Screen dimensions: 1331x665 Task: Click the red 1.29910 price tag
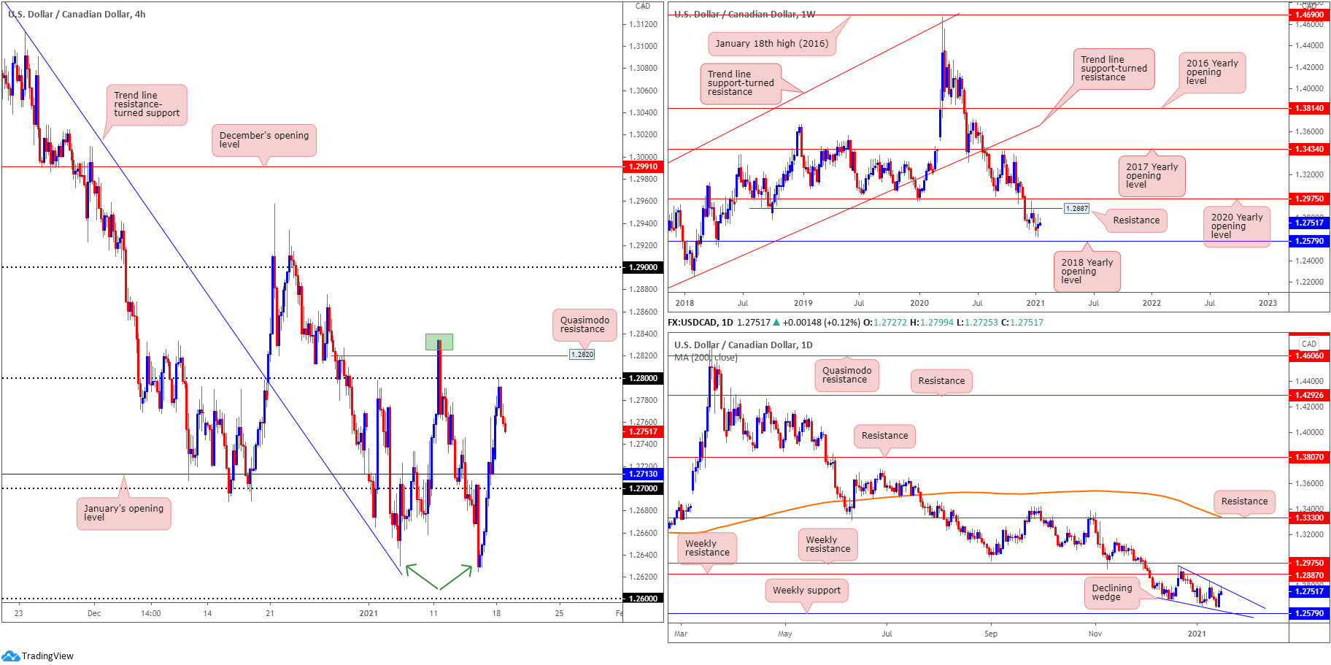(x=642, y=166)
